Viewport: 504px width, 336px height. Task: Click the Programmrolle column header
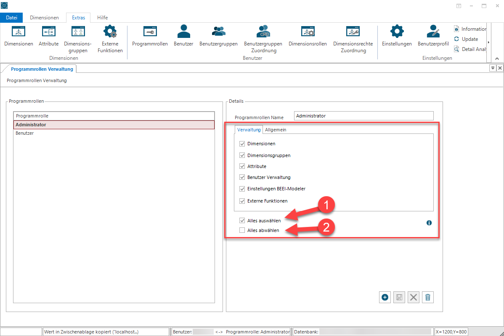(x=114, y=116)
